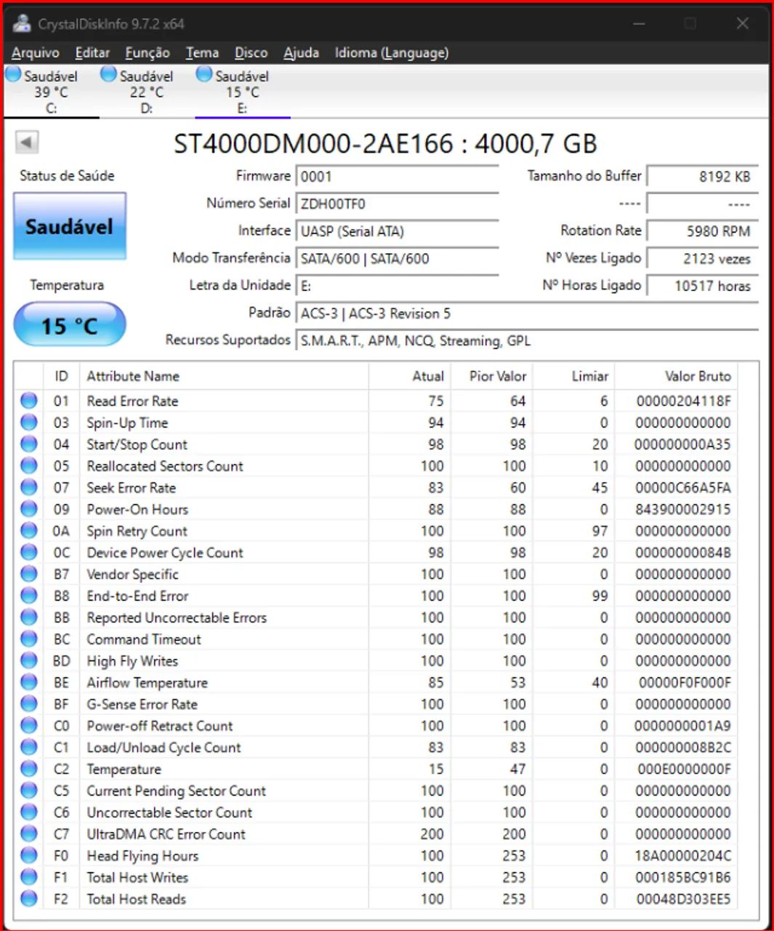The image size is (774, 931).
Task: Click raw value 000185BC91B6
Action: (x=683, y=877)
